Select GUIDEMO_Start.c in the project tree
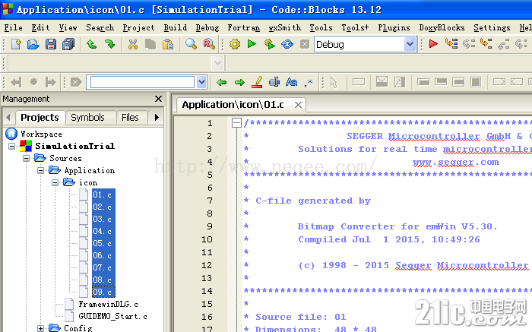The image size is (532, 332). (x=112, y=316)
